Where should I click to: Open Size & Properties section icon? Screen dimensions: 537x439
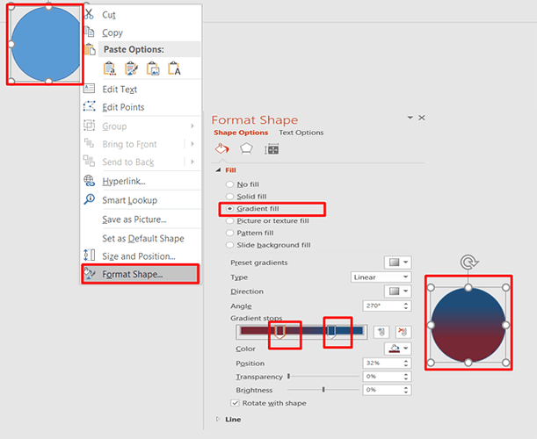(272, 149)
